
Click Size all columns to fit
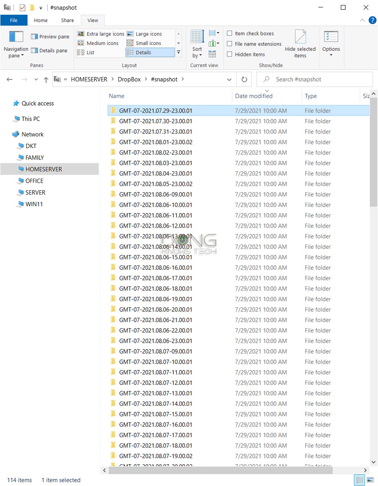pyautogui.click(x=212, y=54)
